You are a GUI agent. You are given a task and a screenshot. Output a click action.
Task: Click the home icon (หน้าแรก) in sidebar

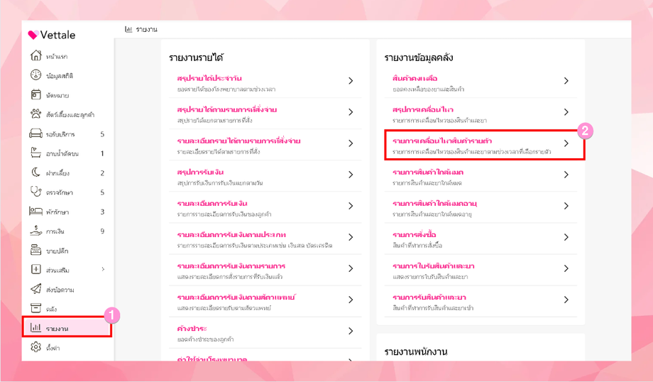click(x=36, y=56)
